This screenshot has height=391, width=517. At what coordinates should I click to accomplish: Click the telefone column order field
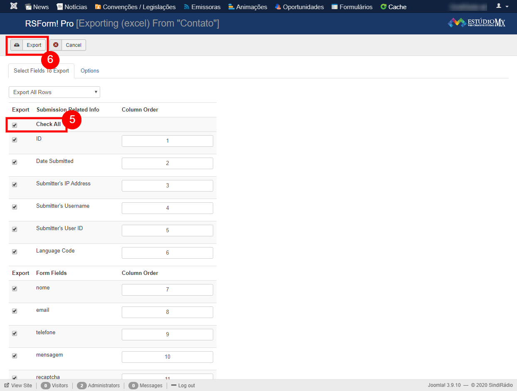[x=167, y=335]
